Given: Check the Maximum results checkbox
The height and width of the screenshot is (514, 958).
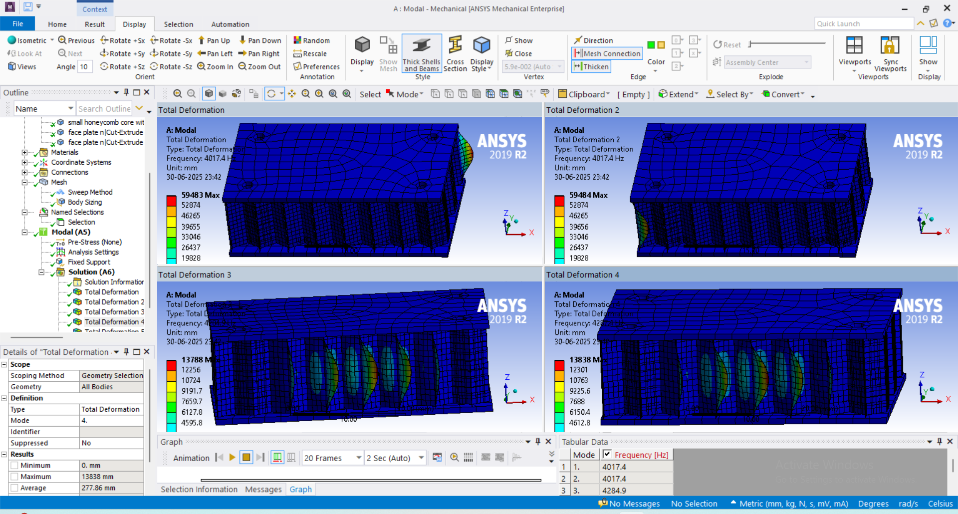Looking at the screenshot, I should coord(14,477).
